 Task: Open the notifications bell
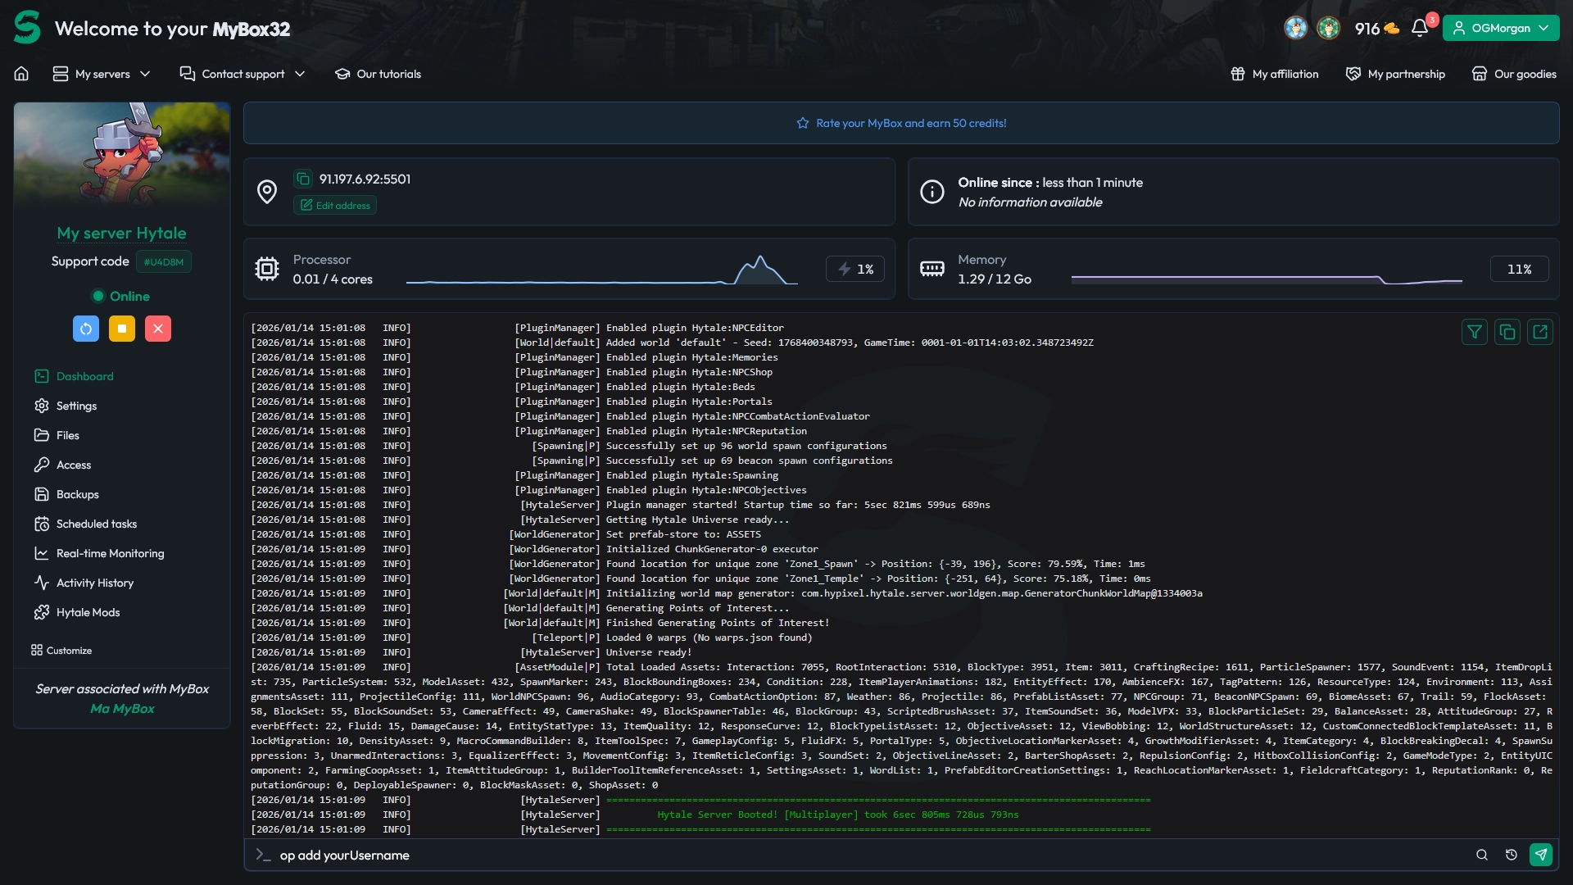[x=1420, y=28]
